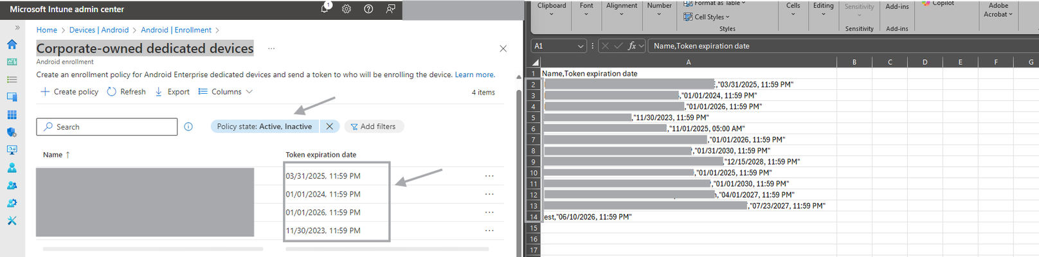Click Insert Function fx in Excel

(632, 46)
